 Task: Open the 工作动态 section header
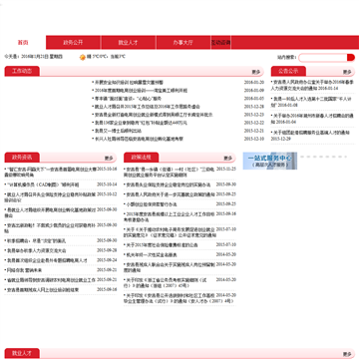coord(22,71)
